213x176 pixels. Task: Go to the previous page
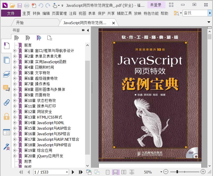pyautogui.click(x=29, y=172)
